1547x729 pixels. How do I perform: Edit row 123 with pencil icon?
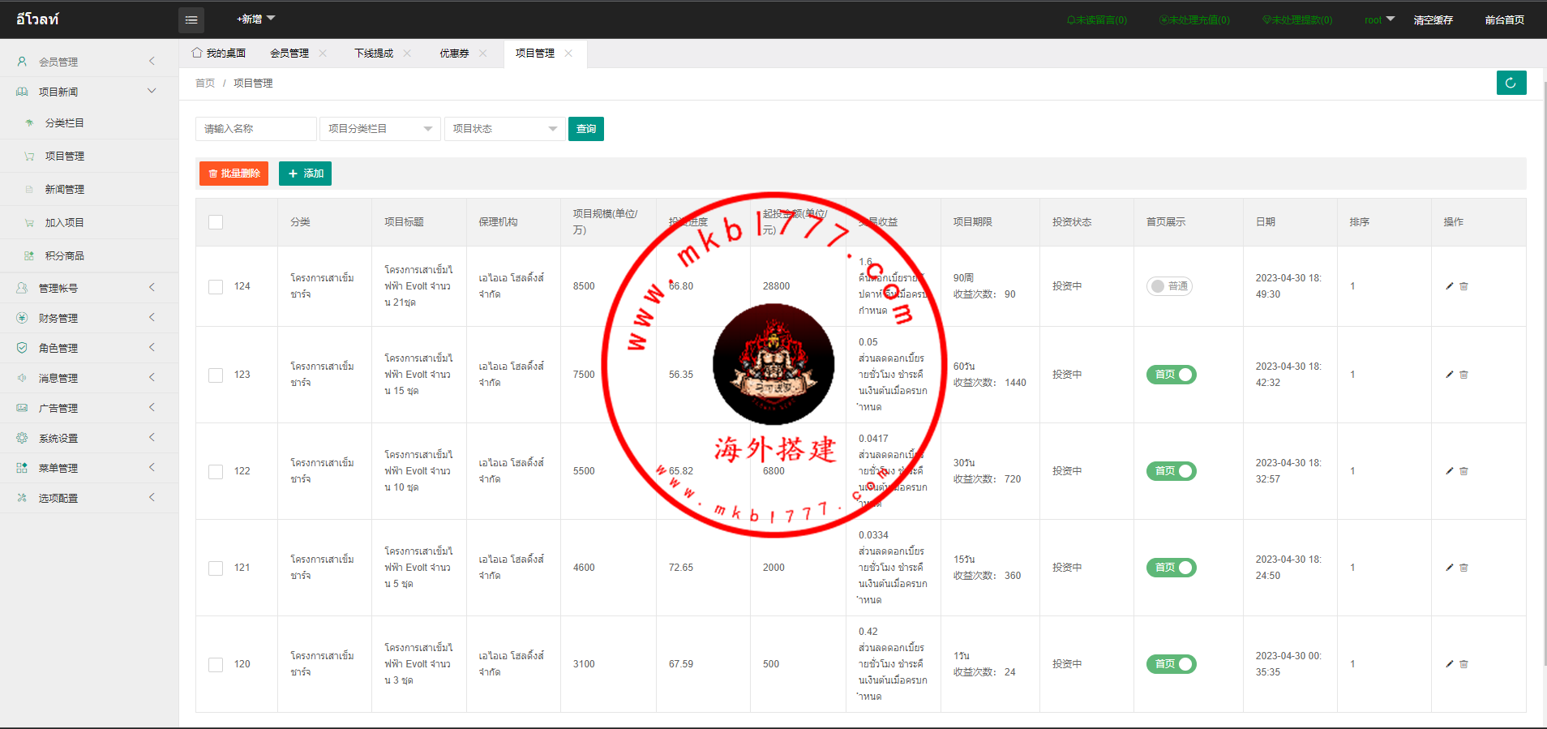(x=1450, y=375)
